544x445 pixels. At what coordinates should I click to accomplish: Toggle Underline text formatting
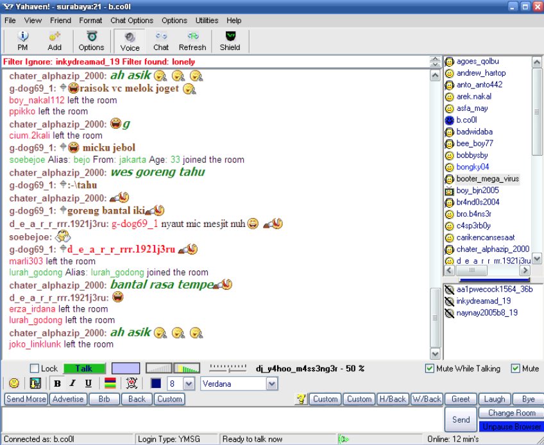(88, 383)
